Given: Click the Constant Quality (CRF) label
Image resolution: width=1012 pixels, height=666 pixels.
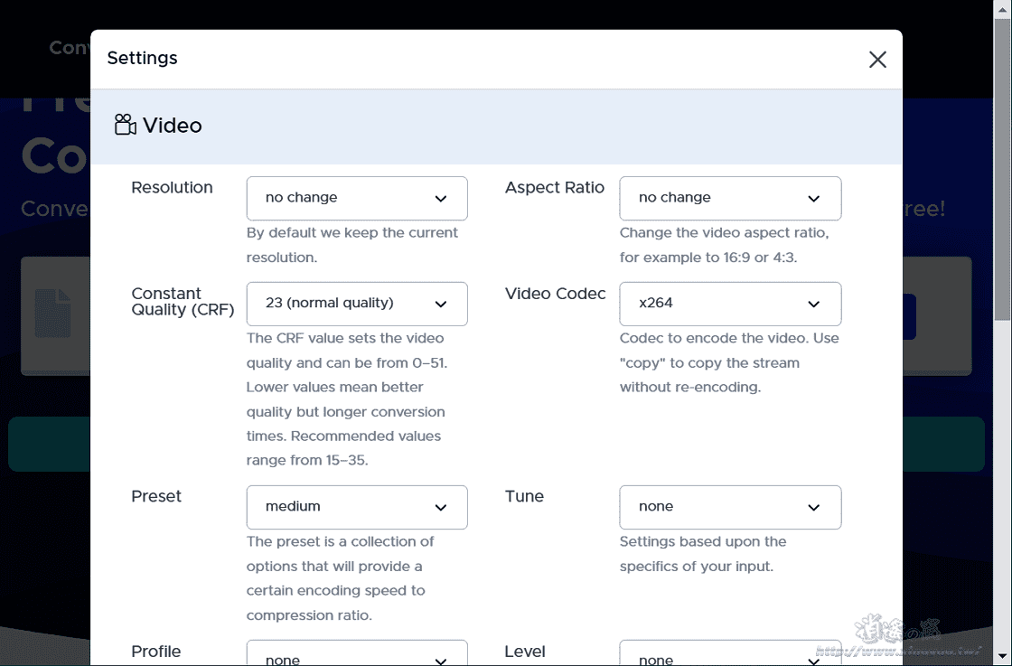Looking at the screenshot, I should (x=183, y=302).
